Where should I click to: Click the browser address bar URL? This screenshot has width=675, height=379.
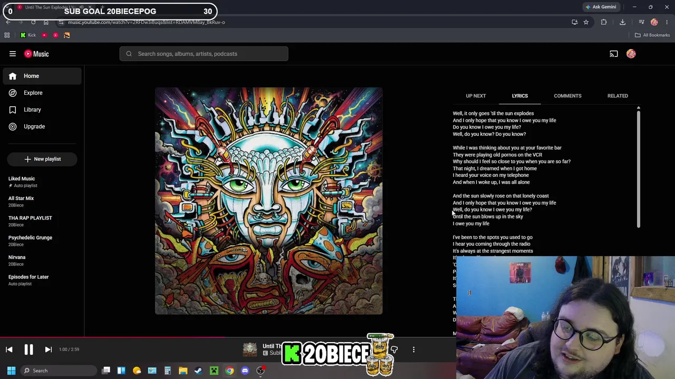click(147, 22)
